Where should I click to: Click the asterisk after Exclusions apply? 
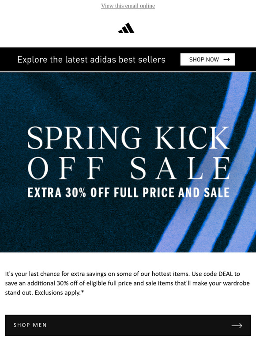click(x=83, y=292)
